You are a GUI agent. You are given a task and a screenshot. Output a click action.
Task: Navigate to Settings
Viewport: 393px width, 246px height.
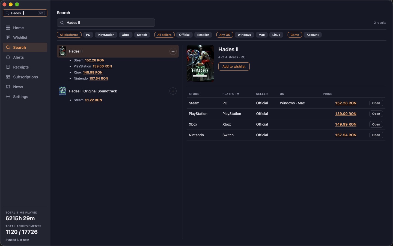25,97
